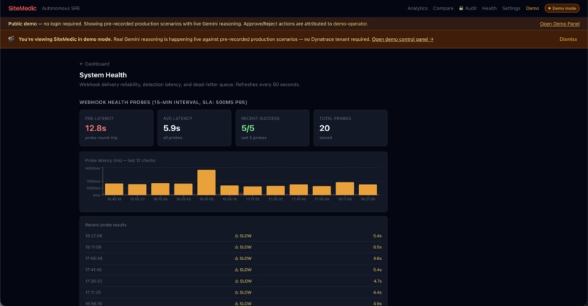Dismiss the demo mode banner
This screenshot has height=306, width=588.
pos(568,39)
